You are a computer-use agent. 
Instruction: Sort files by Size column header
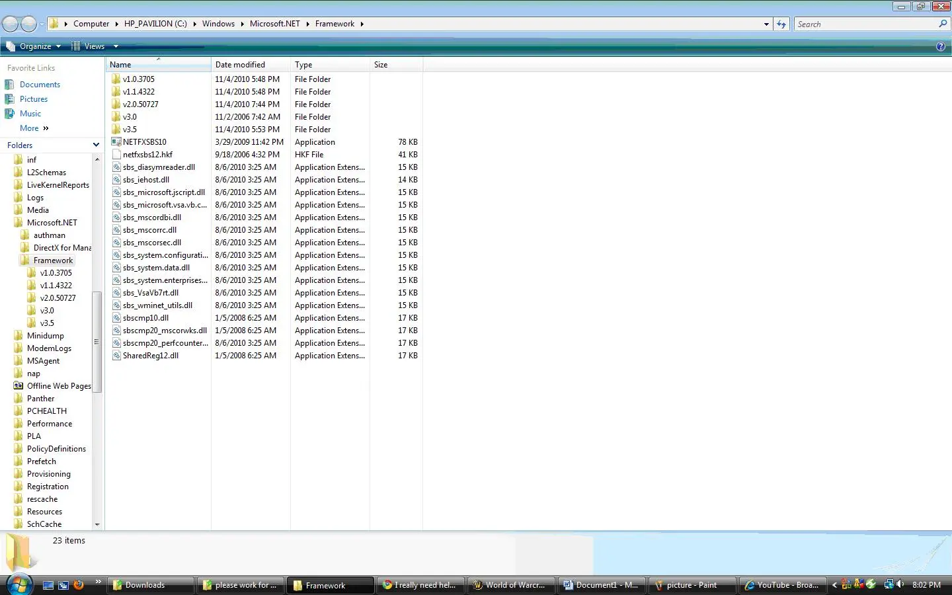pyautogui.click(x=381, y=65)
